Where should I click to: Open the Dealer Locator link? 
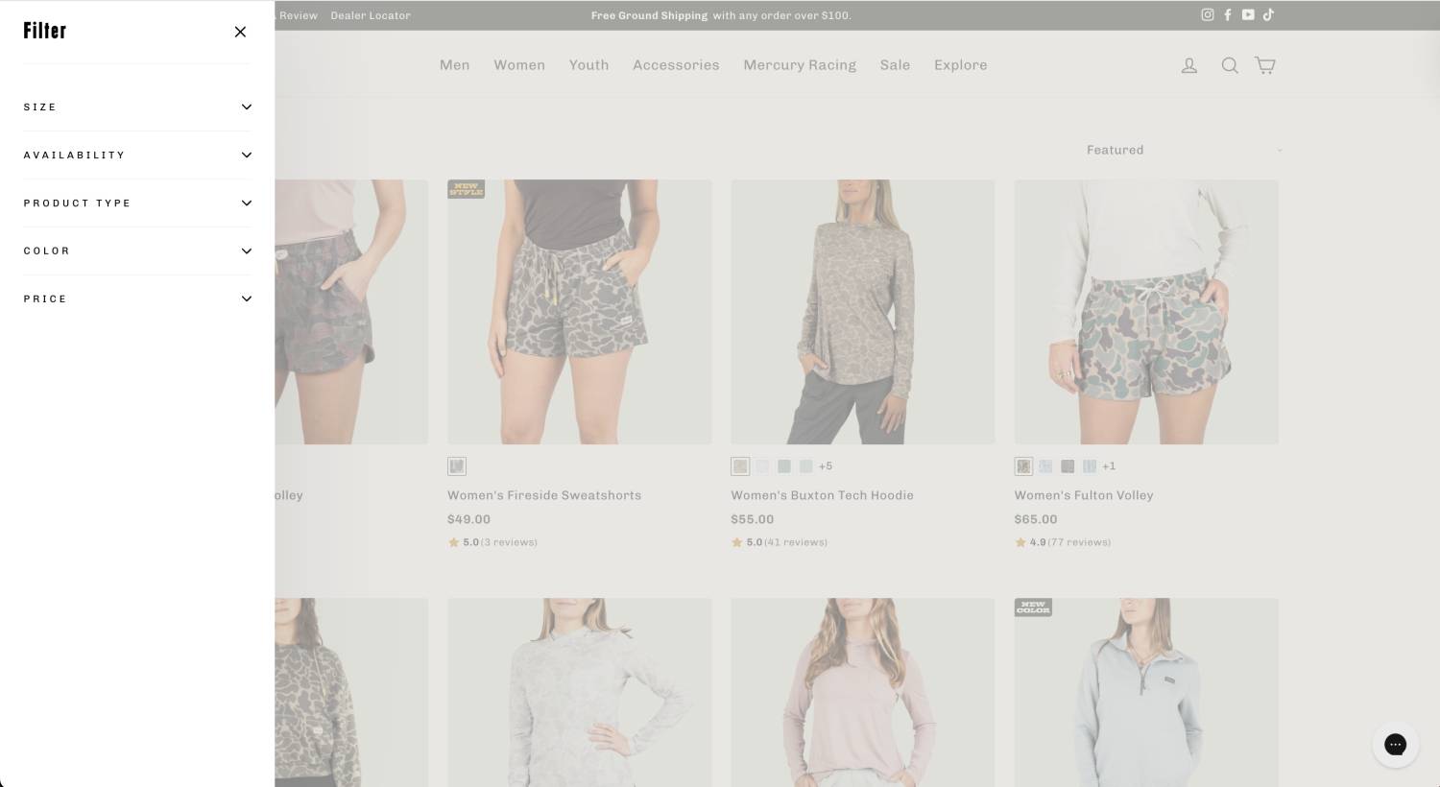click(371, 15)
